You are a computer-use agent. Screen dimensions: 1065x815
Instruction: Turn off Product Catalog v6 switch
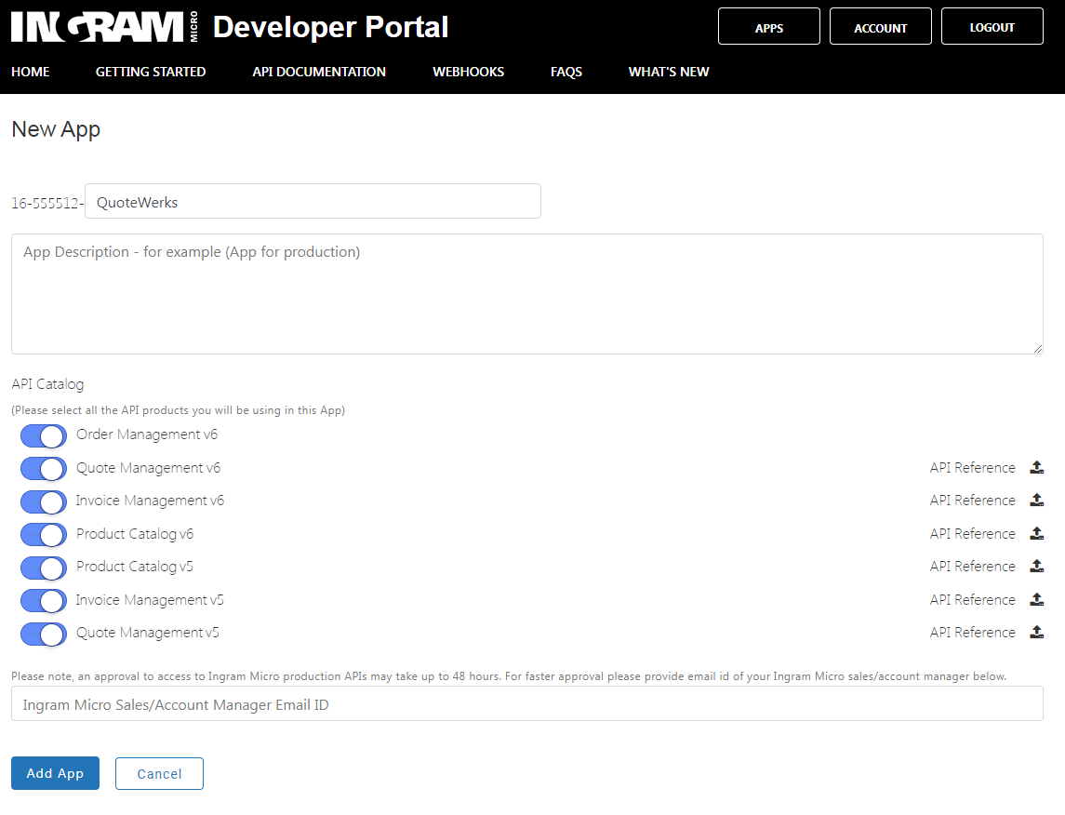click(44, 535)
